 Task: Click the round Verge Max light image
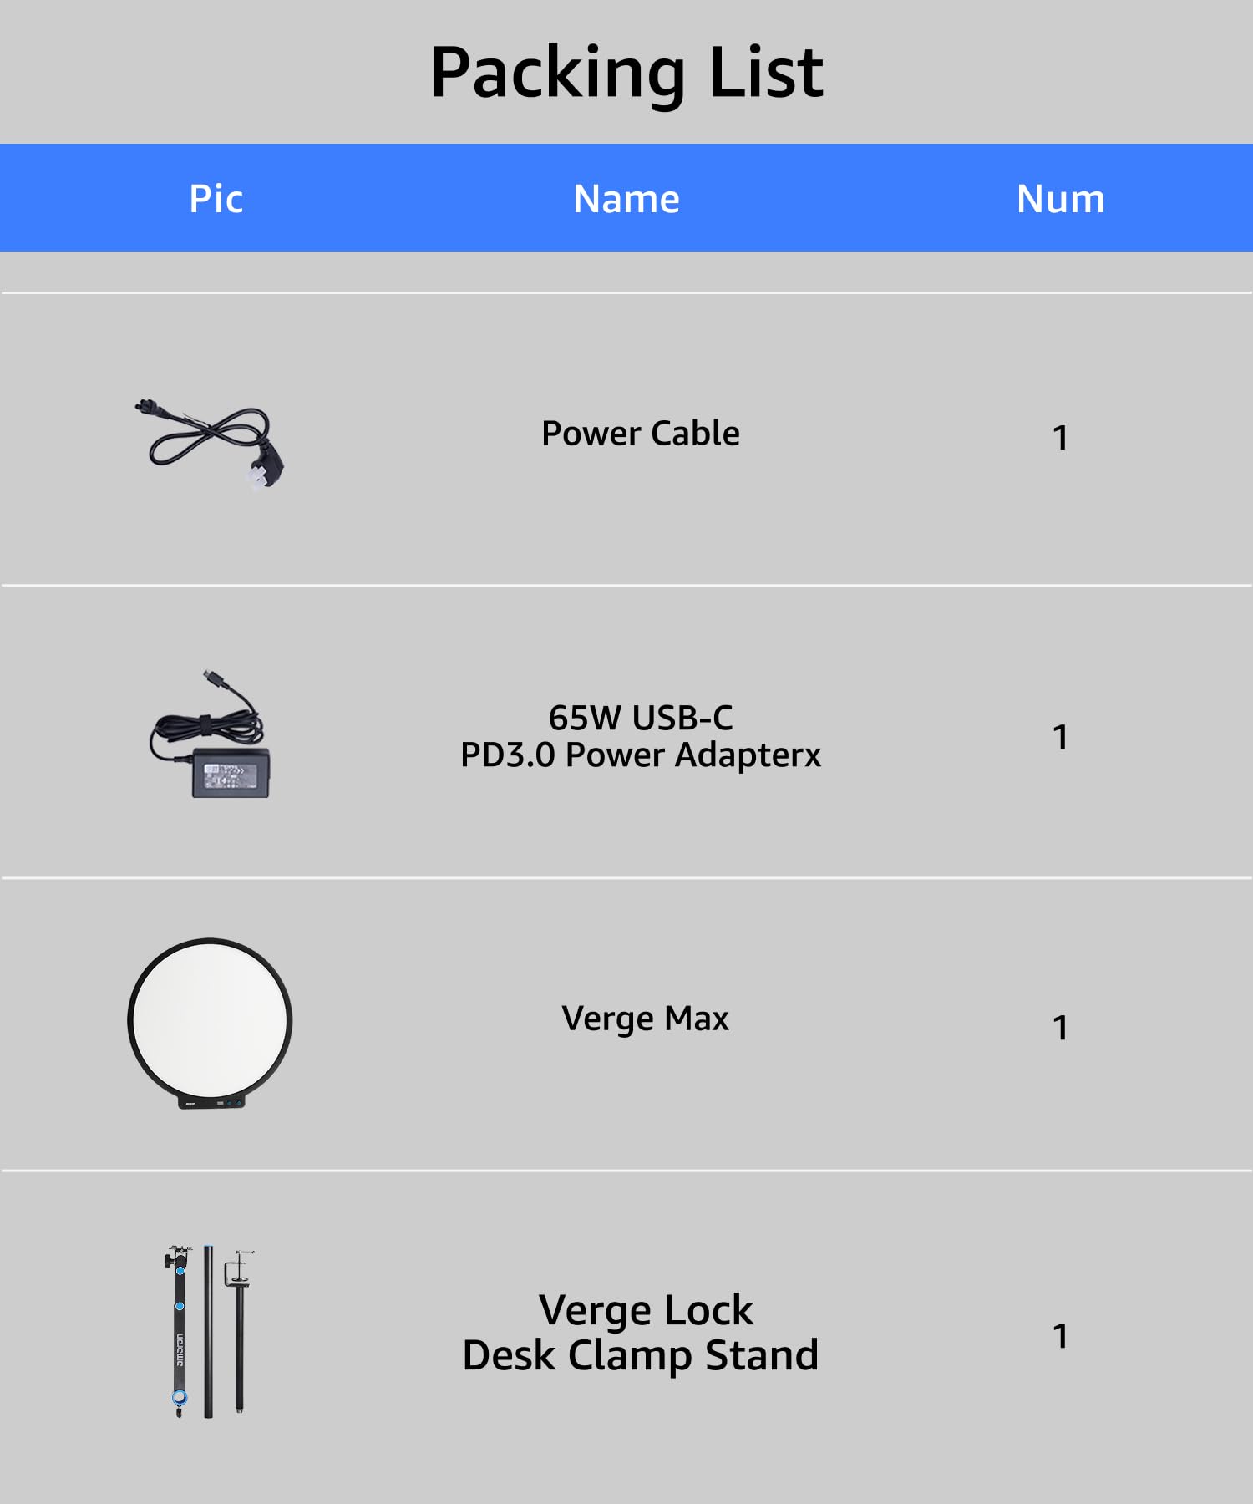(x=210, y=1024)
